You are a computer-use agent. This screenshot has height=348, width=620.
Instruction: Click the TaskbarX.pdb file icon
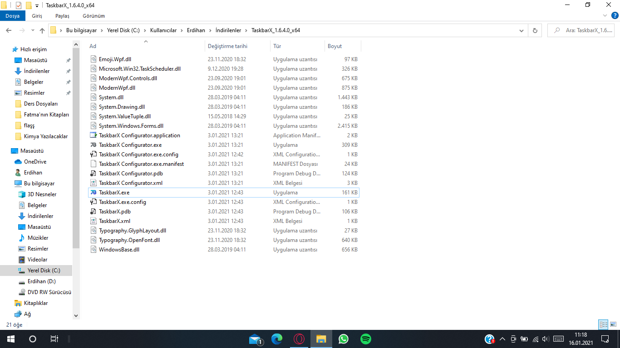pyautogui.click(x=93, y=212)
